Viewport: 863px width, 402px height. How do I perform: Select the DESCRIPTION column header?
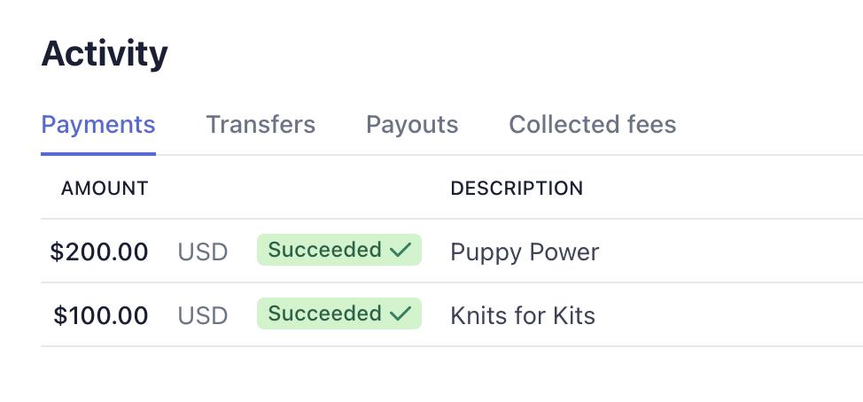(517, 189)
